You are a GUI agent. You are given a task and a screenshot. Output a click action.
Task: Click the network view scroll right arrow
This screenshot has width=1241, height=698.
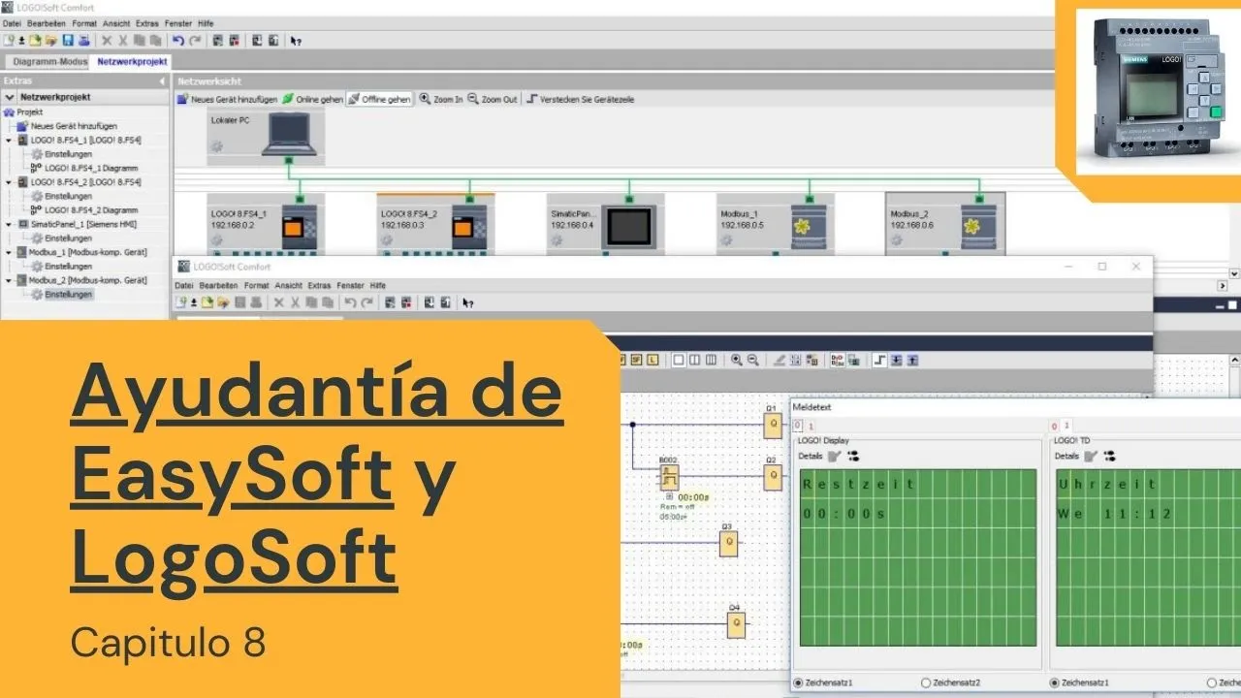[x=1223, y=286]
